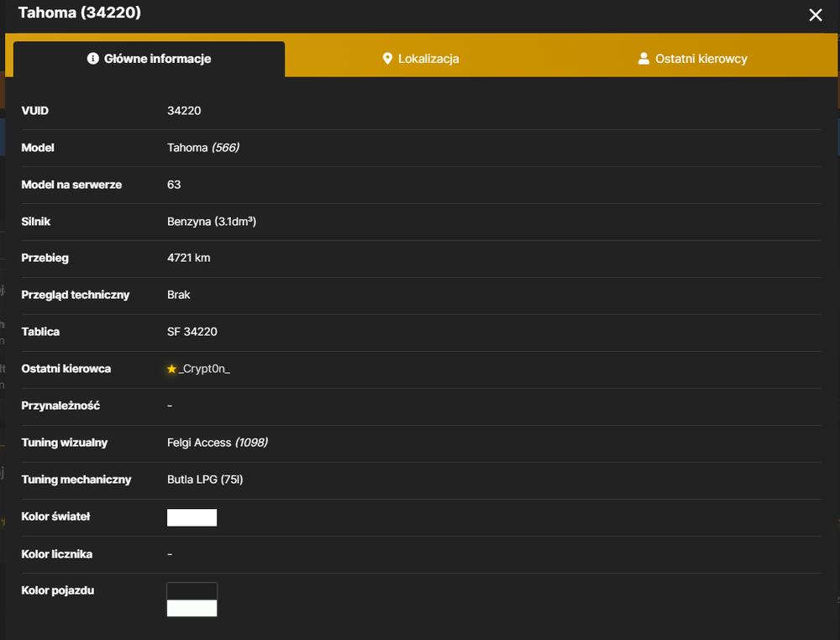Click the person icon on Ostatni kierowcy
840x640 pixels.
point(643,59)
